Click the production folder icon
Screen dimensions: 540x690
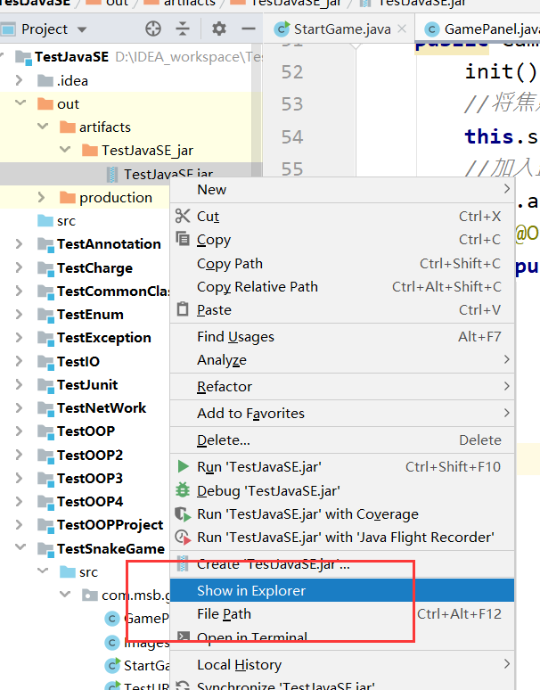tap(68, 197)
